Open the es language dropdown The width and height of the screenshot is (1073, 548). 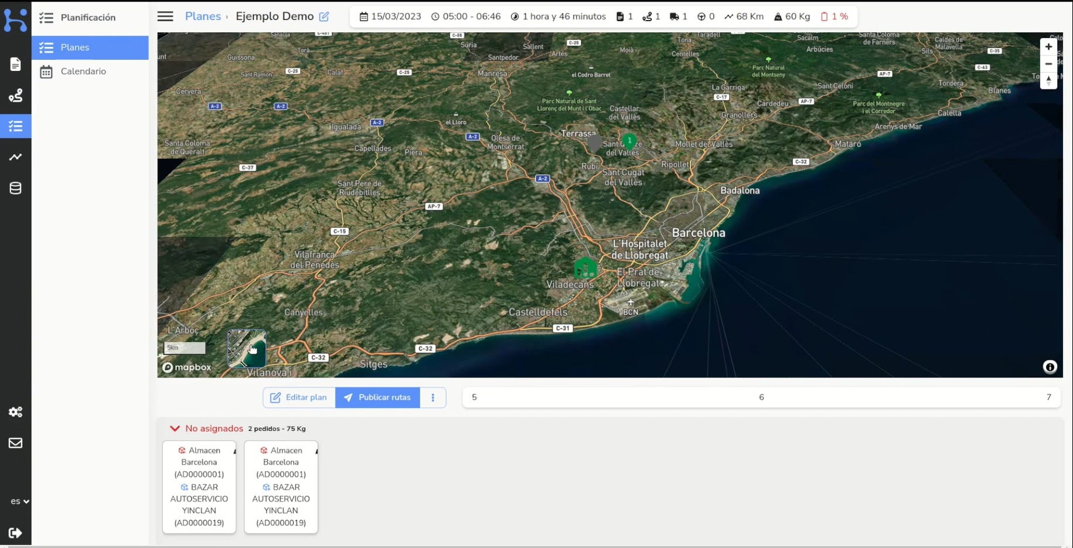(x=19, y=501)
